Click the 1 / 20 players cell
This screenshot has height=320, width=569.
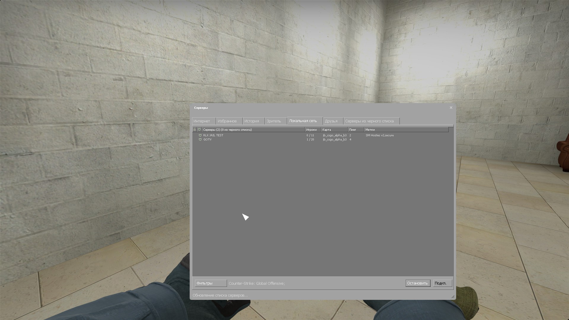[310, 140]
